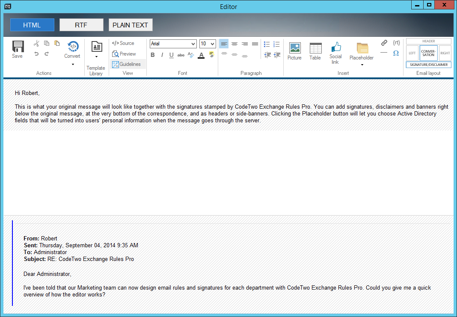The image size is (457, 317).
Task: Click the 'Dear Administrator,' line
Action: click(x=47, y=274)
